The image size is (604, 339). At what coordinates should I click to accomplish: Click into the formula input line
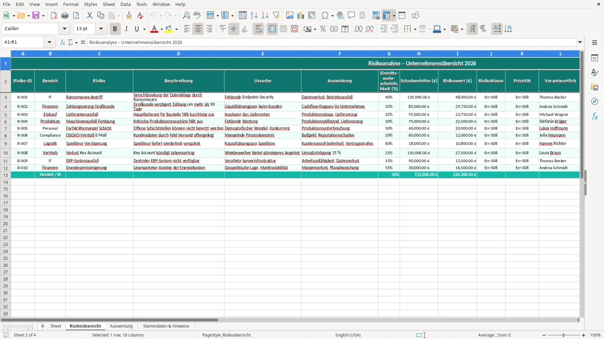pos(332,42)
